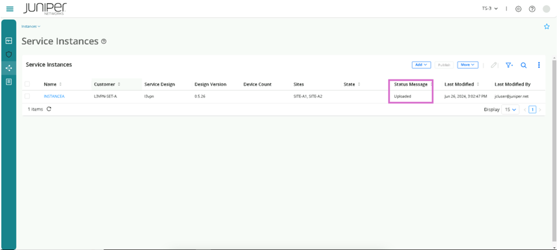Open the filter funnel icon
558x250 pixels.
[x=509, y=65]
